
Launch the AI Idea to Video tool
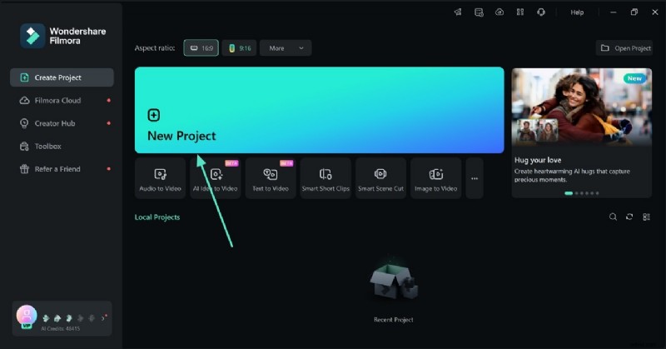[x=216, y=178]
